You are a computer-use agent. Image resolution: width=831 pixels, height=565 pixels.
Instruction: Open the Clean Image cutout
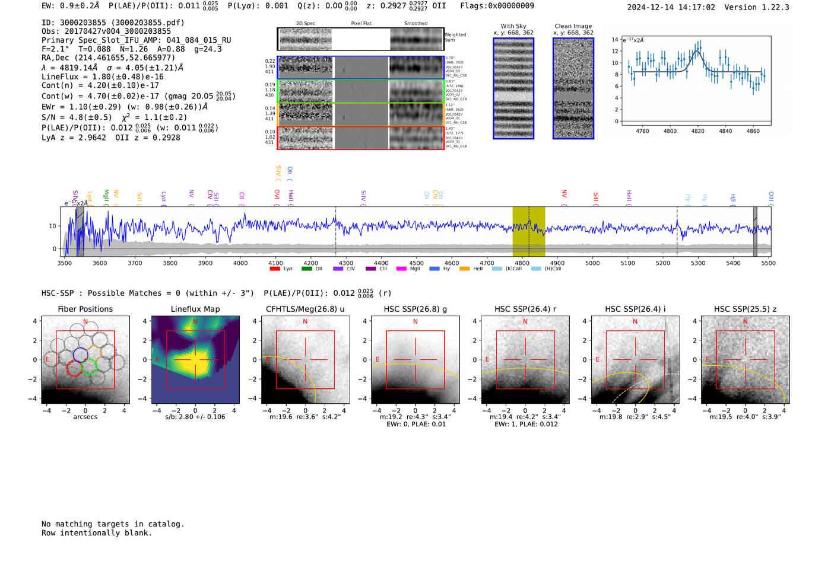tap(573, 88)
